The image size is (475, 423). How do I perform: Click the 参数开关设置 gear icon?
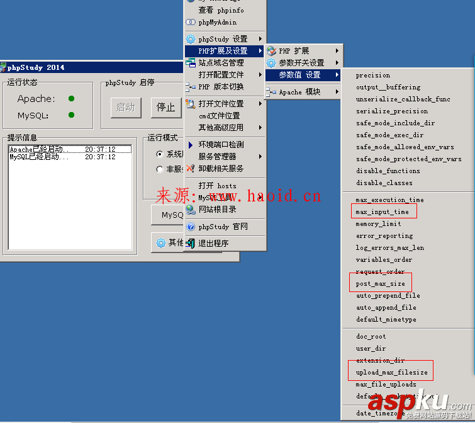[271, 63]
